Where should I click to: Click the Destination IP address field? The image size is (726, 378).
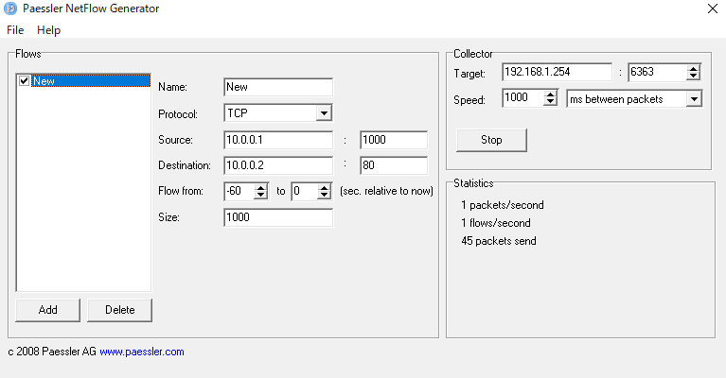[x=278, y=165]
